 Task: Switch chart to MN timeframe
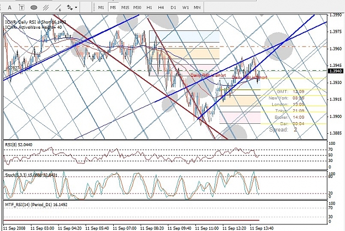pyautogui.click(x=197, y=8)
